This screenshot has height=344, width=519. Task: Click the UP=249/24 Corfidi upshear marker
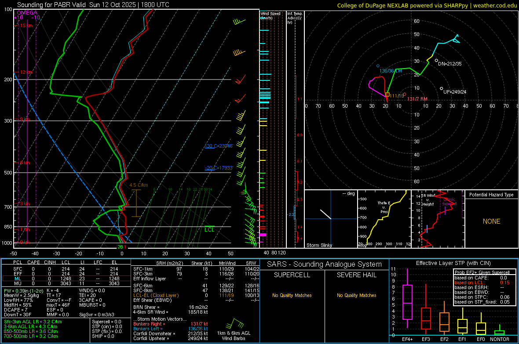pyautogui.click(x=442, y=88)
